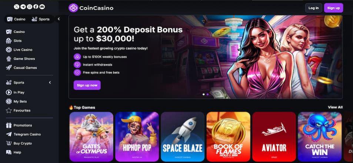Open the Discord social icon
The height and width of the screenshot is (163, 353).
pyautogui.click(x=42, y=7)
